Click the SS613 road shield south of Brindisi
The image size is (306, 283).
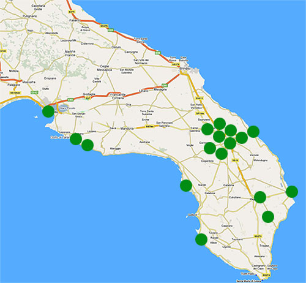click(x=200, y=98)
